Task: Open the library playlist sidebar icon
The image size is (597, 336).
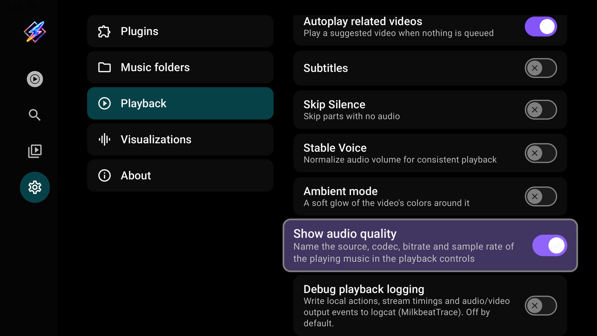Action: [35, 151]
